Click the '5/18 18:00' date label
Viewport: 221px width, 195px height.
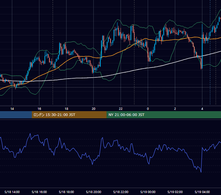click(x=66, y=192)
